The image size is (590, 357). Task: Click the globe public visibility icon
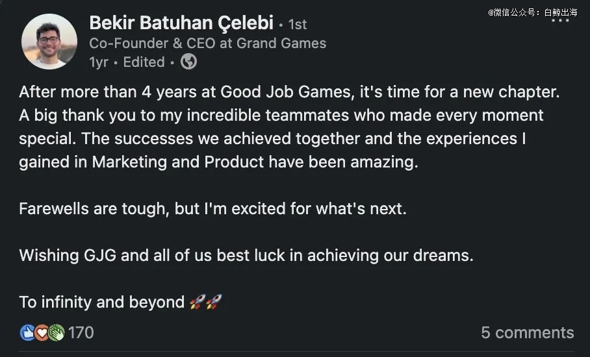(188, 62)
